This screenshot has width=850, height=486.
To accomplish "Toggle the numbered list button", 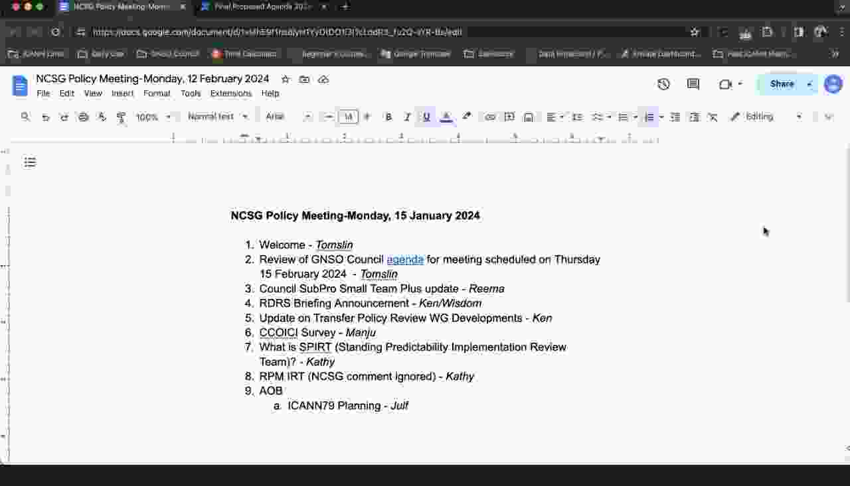I will (x=649, y=117).
